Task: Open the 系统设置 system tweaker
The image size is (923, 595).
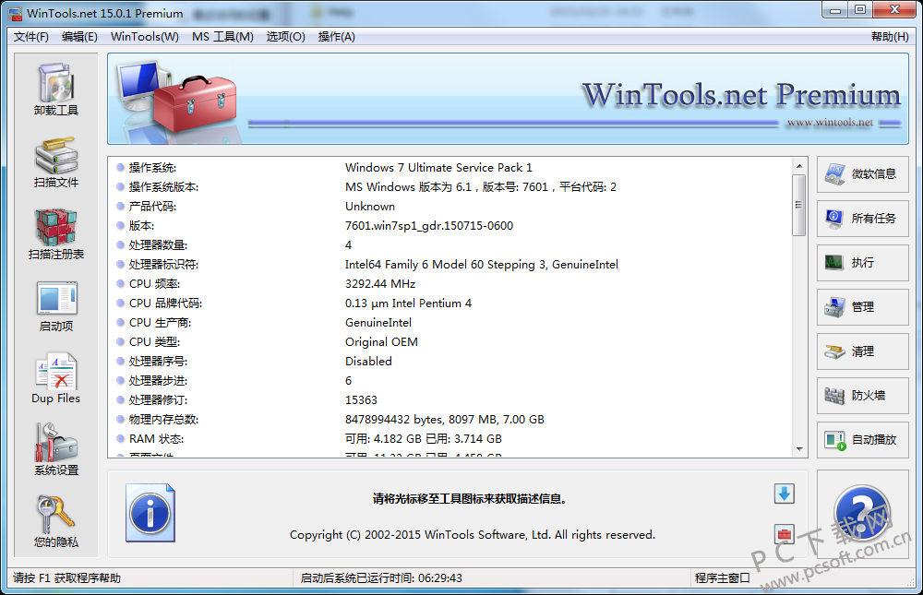Action: point(56,450)
